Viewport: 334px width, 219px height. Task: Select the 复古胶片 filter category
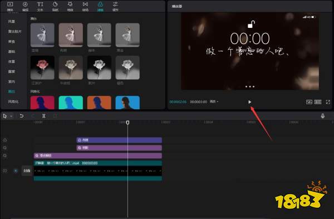pos(14,32)
